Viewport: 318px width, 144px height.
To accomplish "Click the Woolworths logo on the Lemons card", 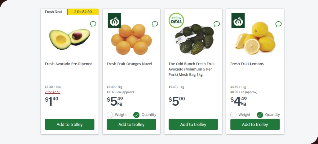I will tap(238, 20).
